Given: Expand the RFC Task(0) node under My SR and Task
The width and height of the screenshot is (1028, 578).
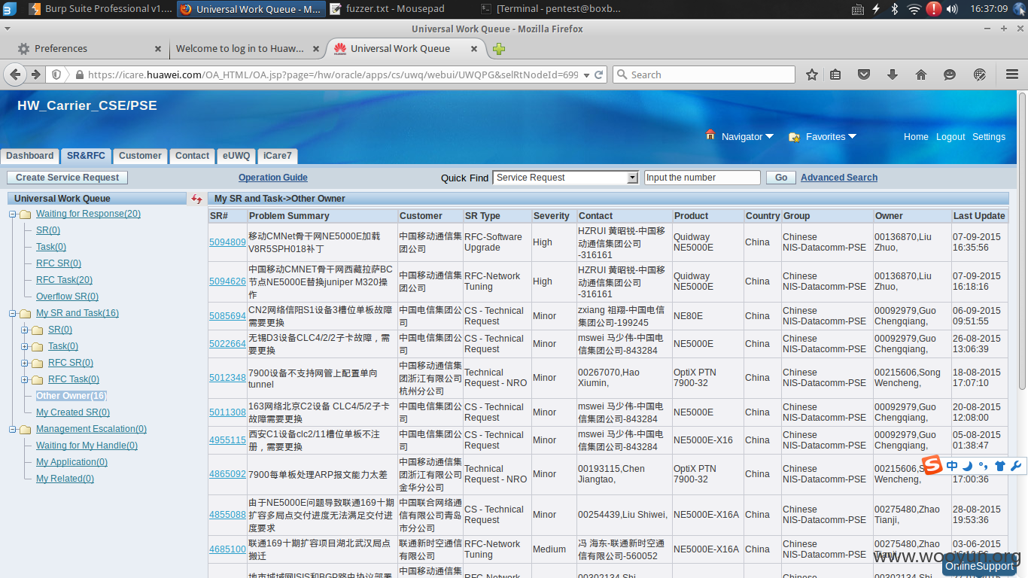Looking at the screenshot, I should (x=25, y=379).
